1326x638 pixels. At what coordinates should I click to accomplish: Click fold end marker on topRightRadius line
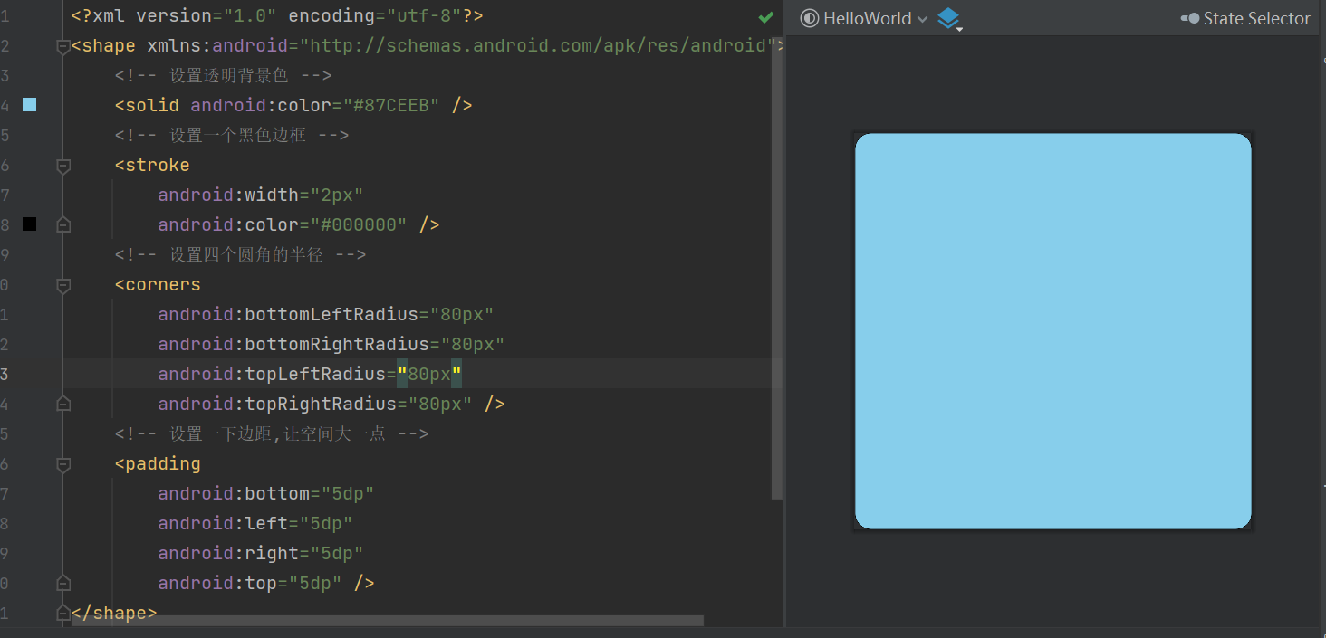(63, 404)
